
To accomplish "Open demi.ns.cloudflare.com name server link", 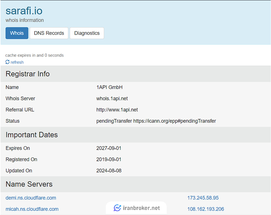I will point(31,198).
